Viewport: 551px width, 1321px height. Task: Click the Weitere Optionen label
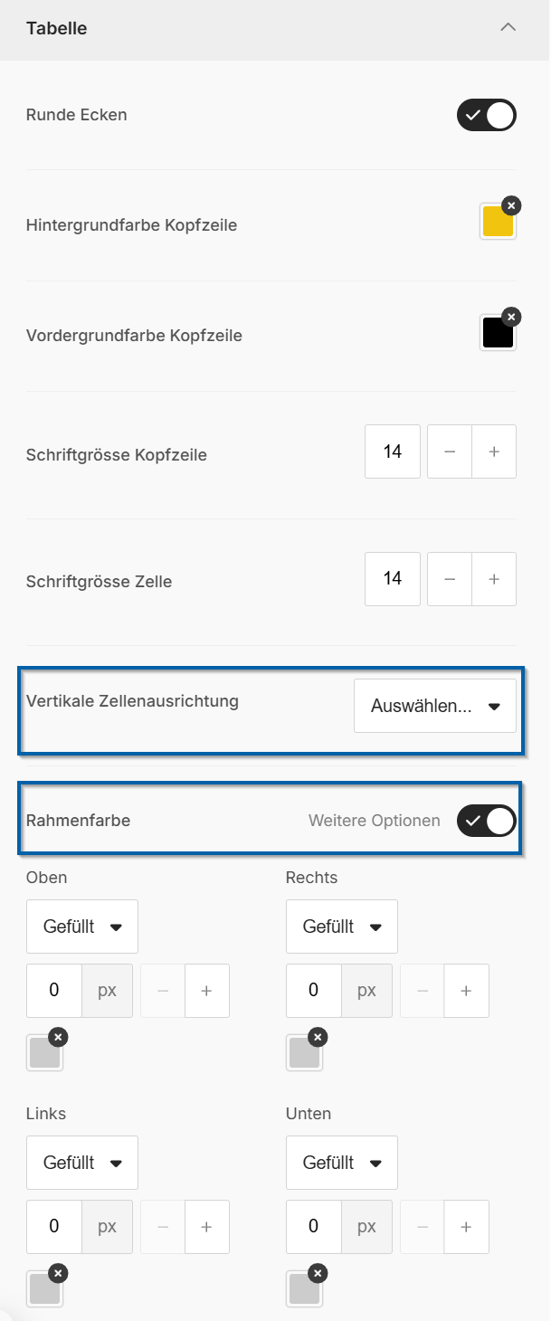pyautogui.click(x=375, y=821)
